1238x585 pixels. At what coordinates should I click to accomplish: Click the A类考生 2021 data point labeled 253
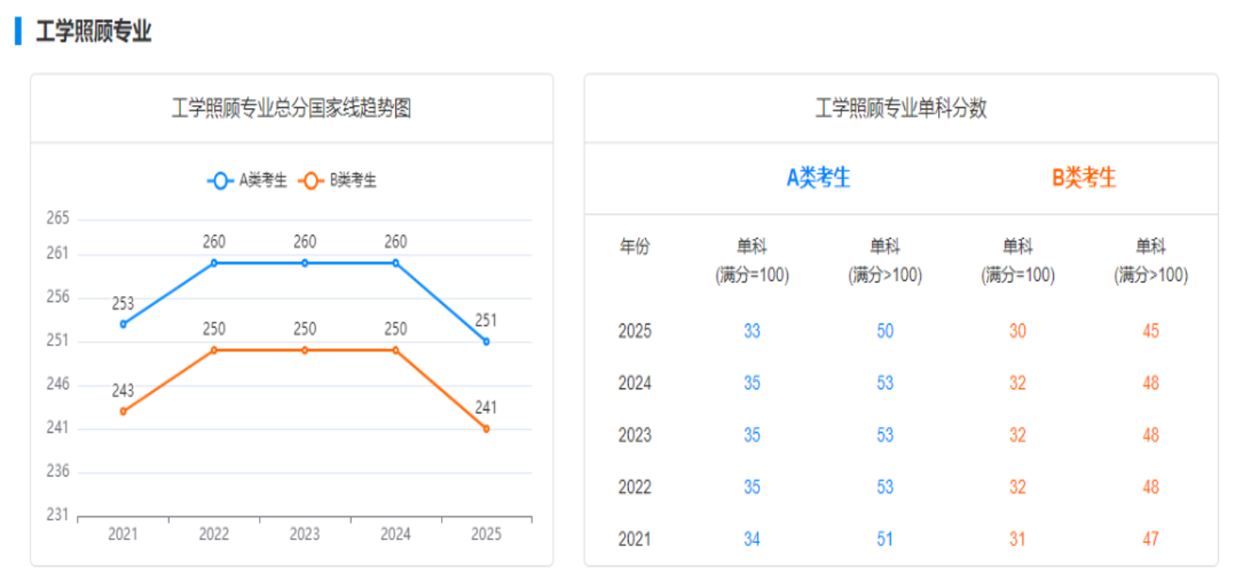tap(123, 324)
